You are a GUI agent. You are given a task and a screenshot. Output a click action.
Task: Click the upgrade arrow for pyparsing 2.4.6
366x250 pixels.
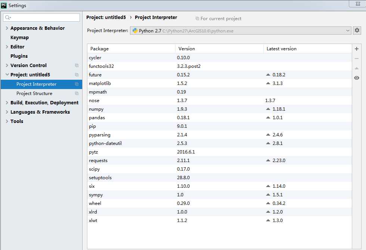[x=268, y=135]
